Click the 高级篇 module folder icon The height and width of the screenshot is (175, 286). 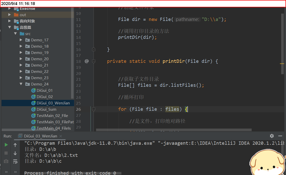click(x=16, y=27)
